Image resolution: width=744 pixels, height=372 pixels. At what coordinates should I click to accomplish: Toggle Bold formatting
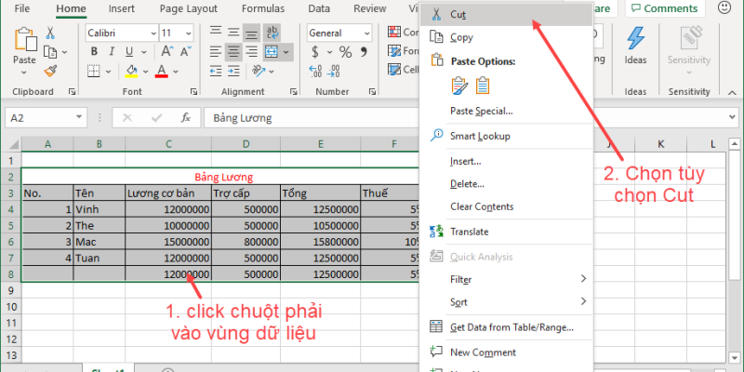tap(93, 52)
